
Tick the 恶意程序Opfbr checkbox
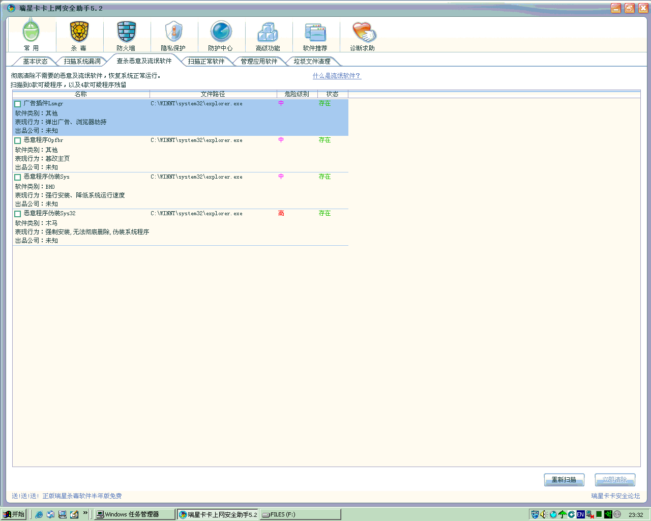click(x=18, y=140)
